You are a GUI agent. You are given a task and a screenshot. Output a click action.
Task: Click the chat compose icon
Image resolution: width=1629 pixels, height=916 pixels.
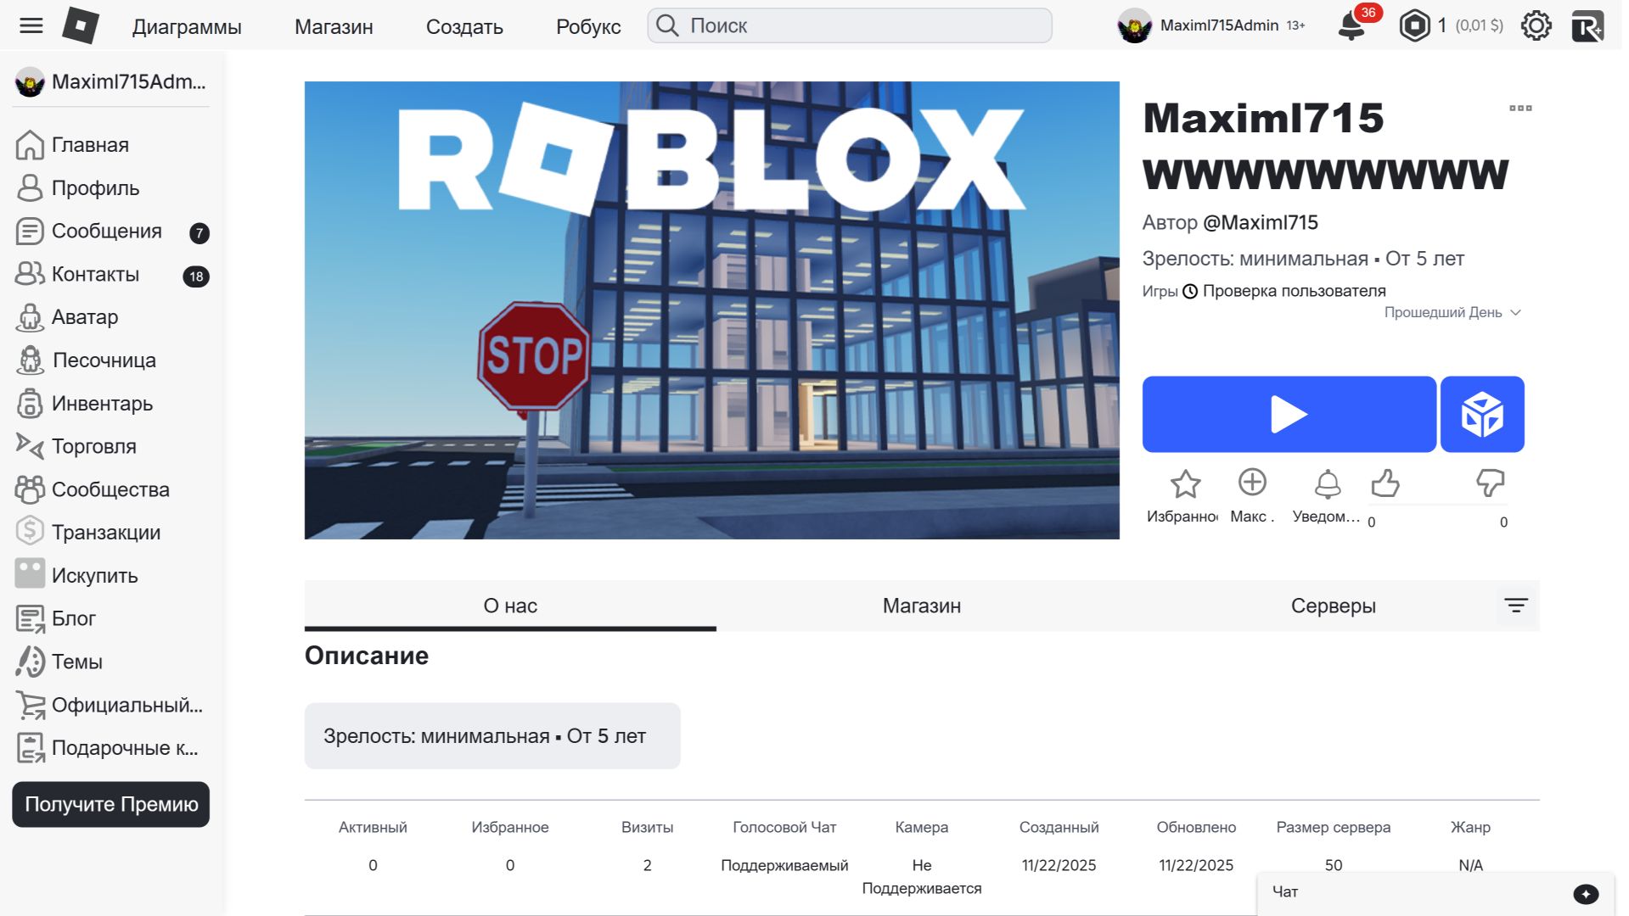pos(1586,893)
